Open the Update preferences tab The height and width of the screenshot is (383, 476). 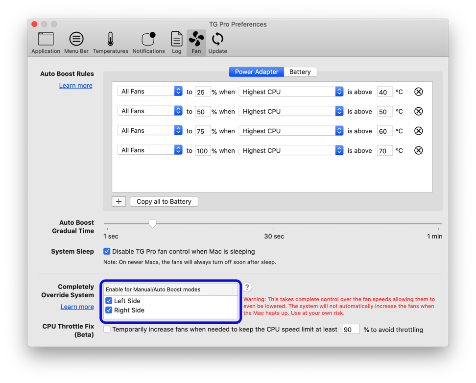point(217,43)
